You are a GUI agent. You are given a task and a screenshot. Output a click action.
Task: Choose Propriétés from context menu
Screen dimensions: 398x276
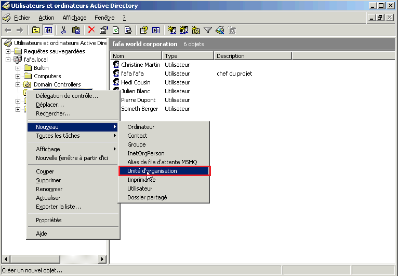73,220
